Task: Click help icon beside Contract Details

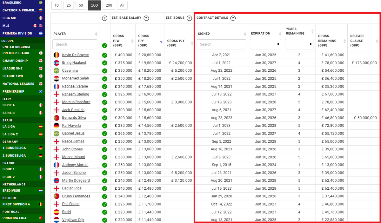Action: [233, 18]
